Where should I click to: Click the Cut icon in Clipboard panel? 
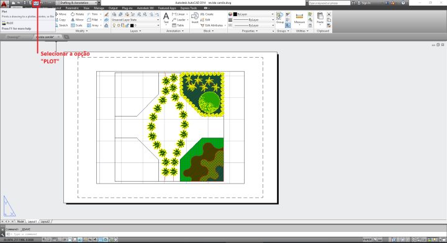[328, 14]
